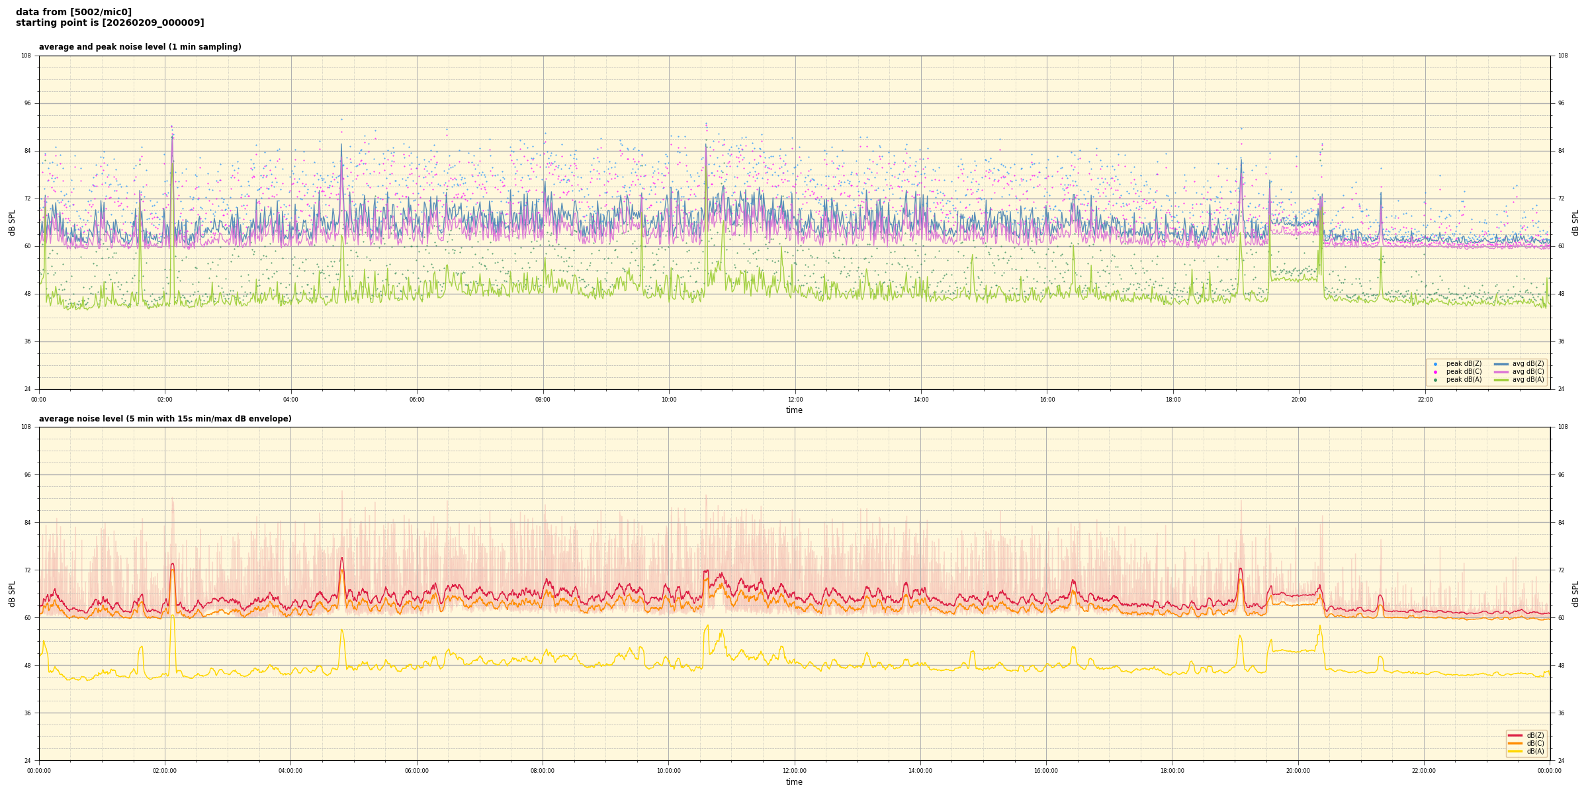The image size is (1588, 794).
Task: Click the 20:00:00 tick label on bottom chart
Action: 1298,771
